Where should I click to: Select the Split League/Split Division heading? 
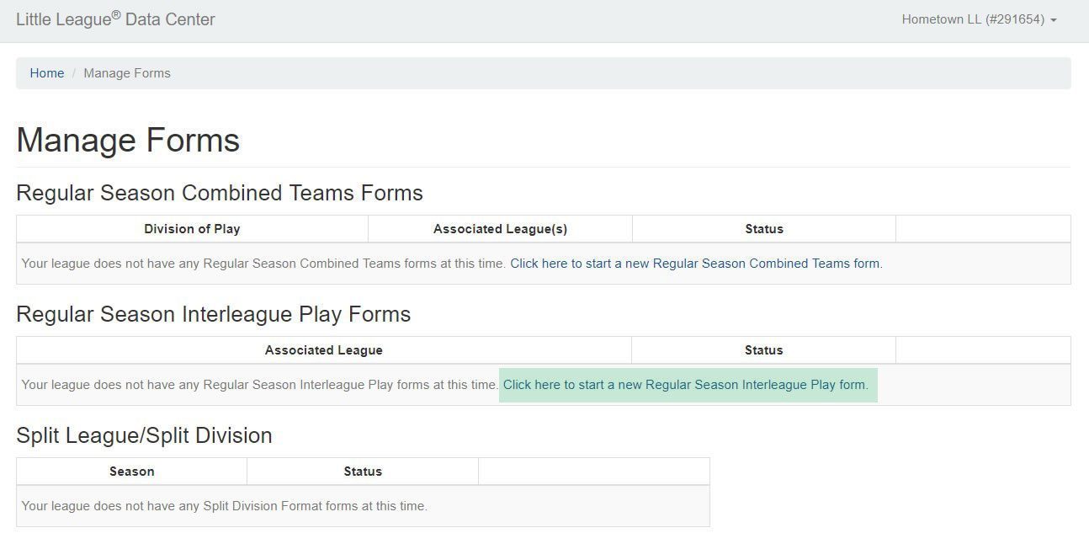pos(144,435)
